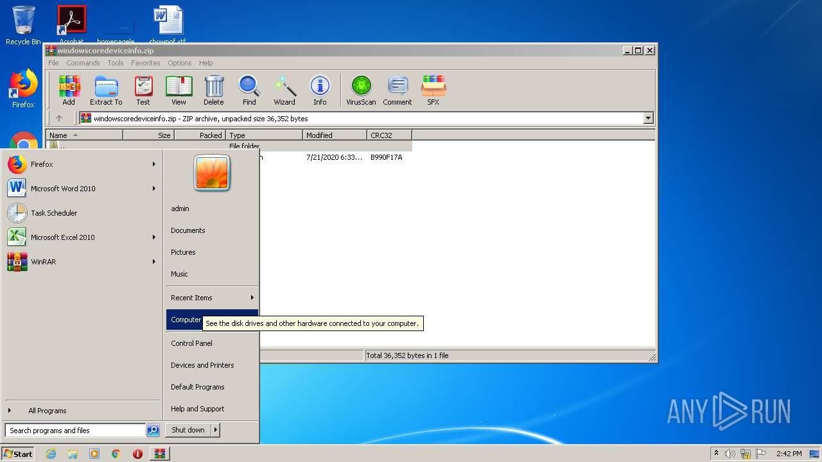Expand All Programs list
822x462 pixels.
coord(82,411)
